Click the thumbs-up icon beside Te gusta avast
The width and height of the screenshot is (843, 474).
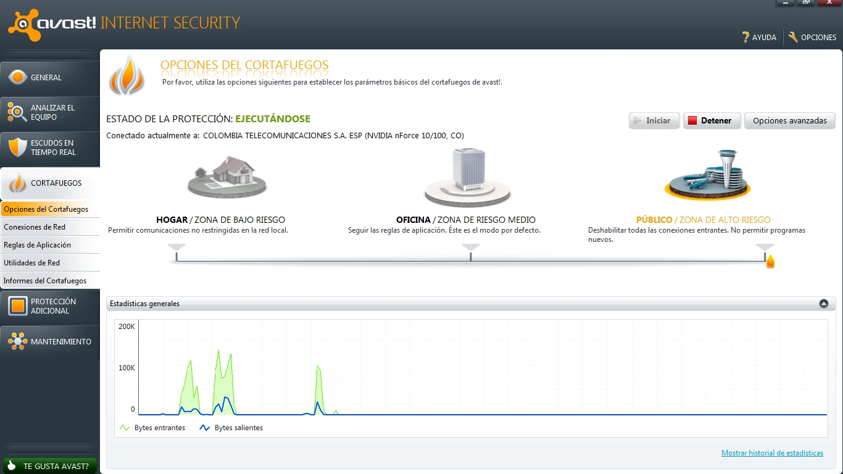11,466
